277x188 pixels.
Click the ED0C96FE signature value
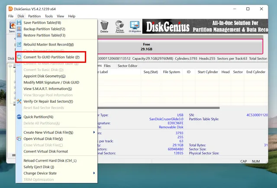pos(175,123)
